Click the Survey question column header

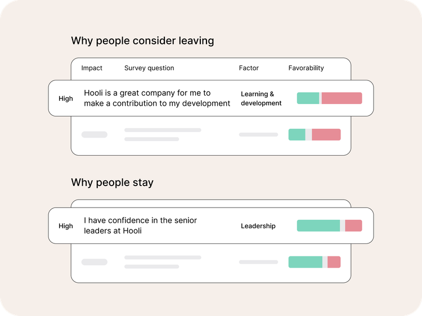(149, 68)
